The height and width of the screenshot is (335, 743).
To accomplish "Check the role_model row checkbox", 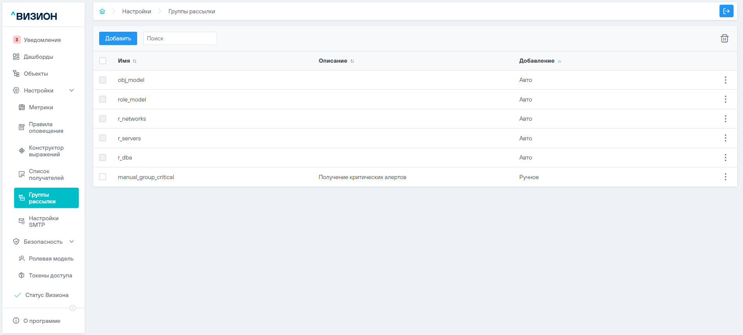I will click(103, 100).
